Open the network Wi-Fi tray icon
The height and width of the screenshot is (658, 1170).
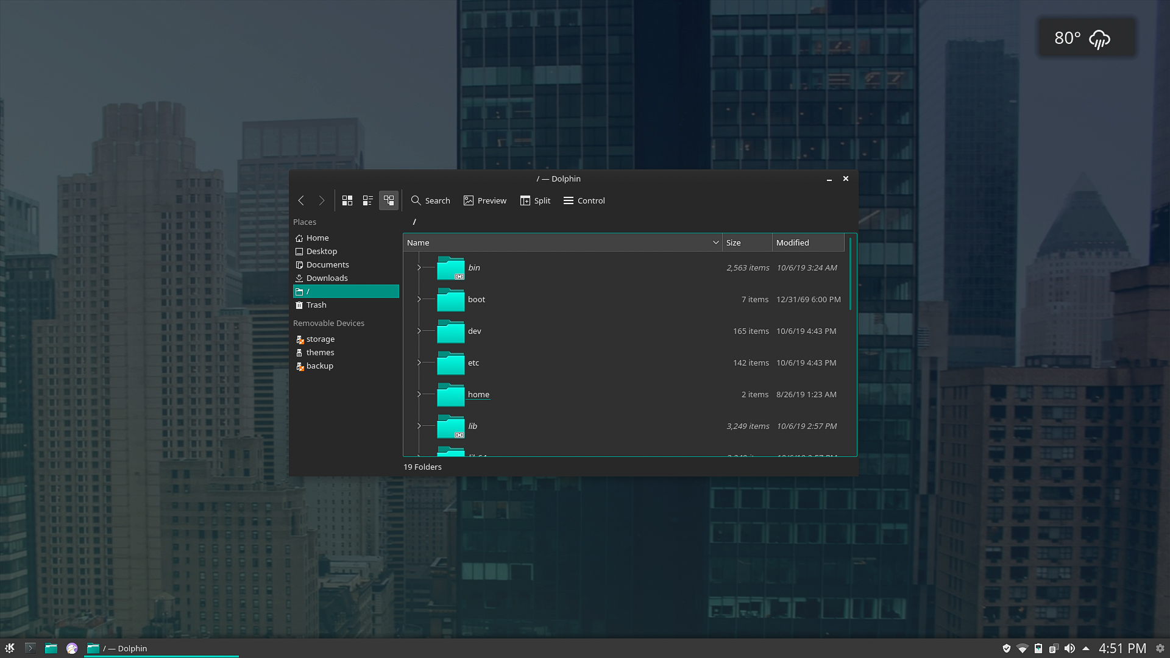coord(1023,648)
